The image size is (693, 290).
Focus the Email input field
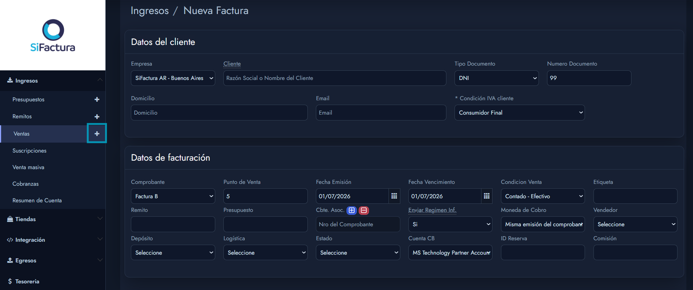tap(381, 113)
